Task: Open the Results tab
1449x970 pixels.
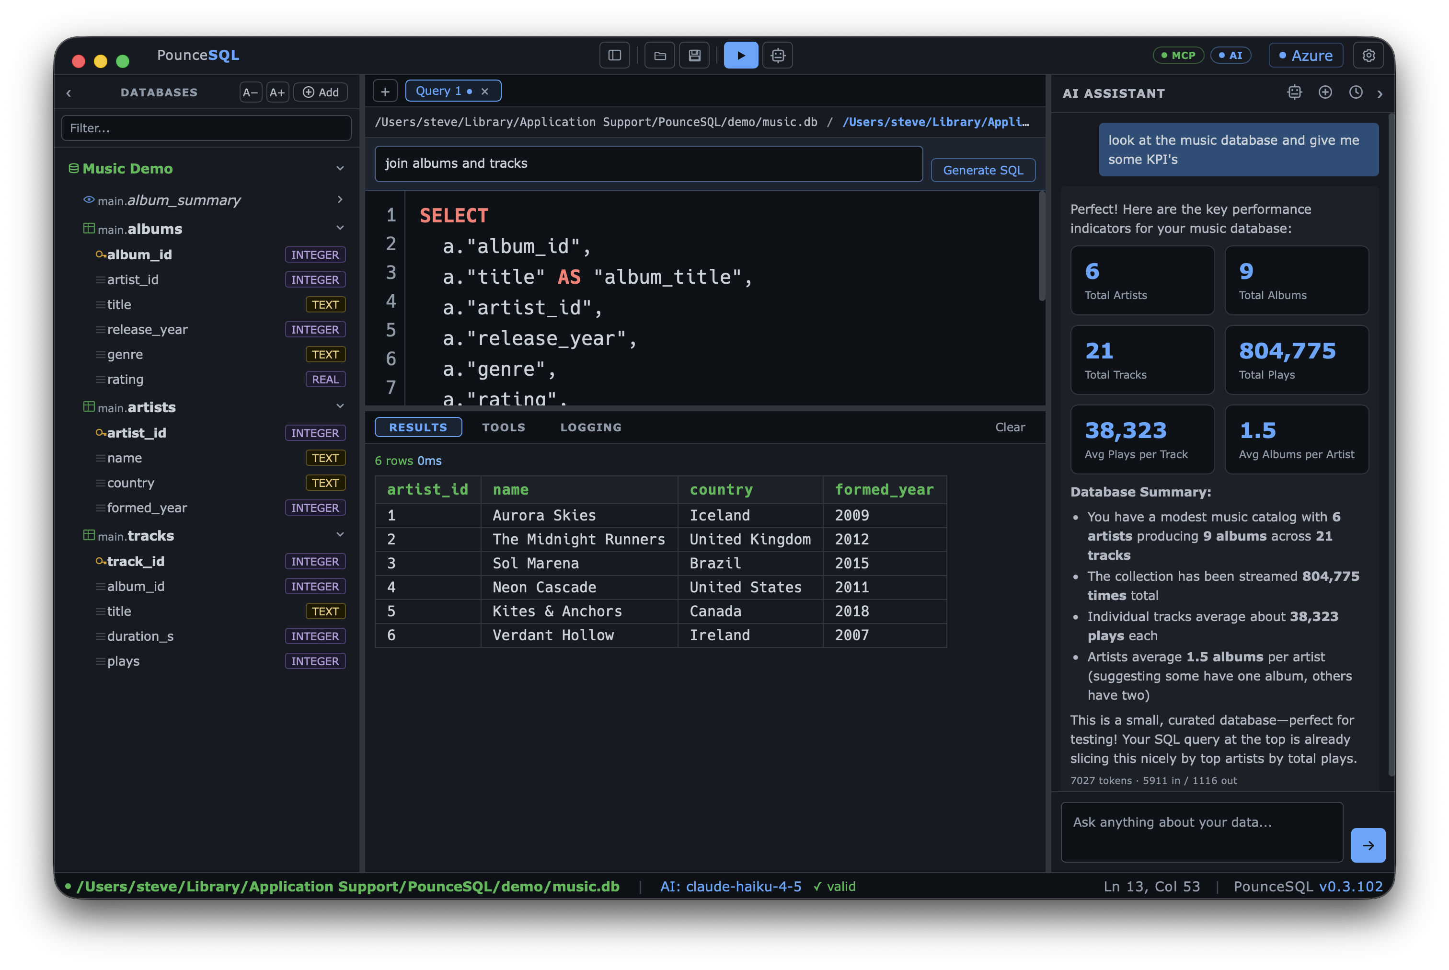Action: point(418,427)
